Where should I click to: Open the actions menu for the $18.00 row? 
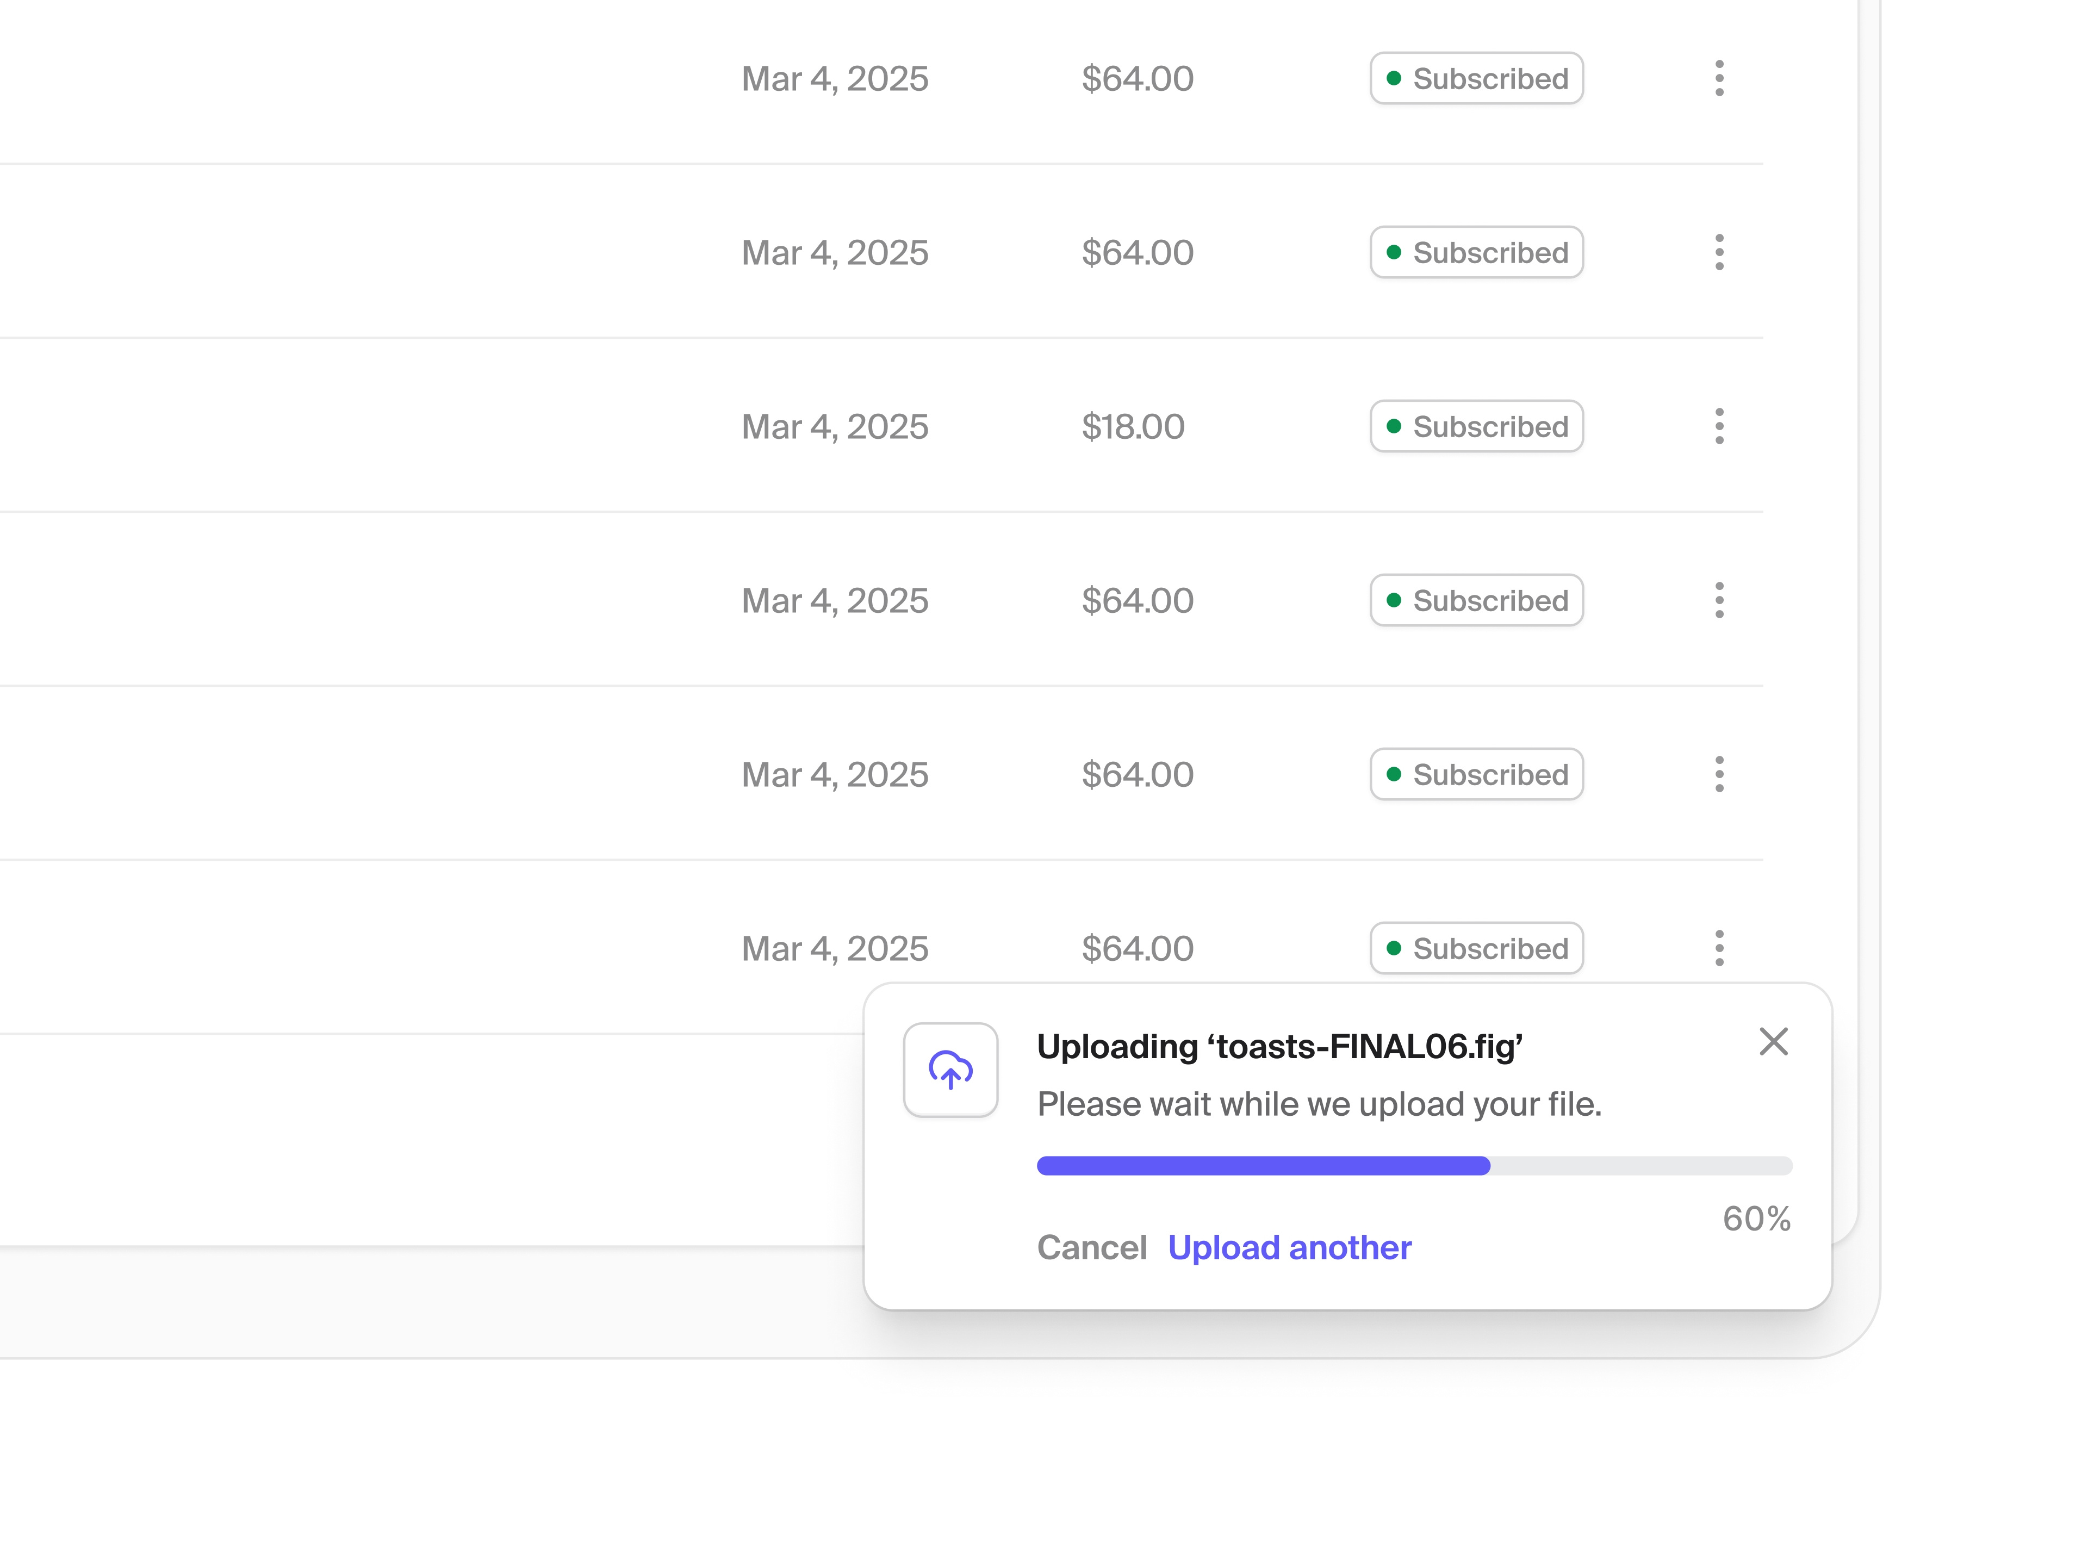(x=1720, y=426)
